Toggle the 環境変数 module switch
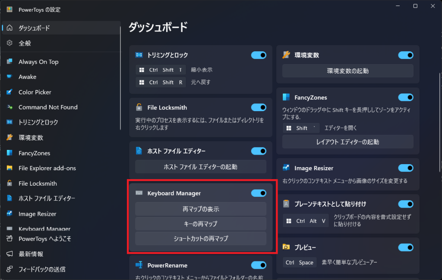This screenshot has width=442, height=280. click(x=406, y=55)
